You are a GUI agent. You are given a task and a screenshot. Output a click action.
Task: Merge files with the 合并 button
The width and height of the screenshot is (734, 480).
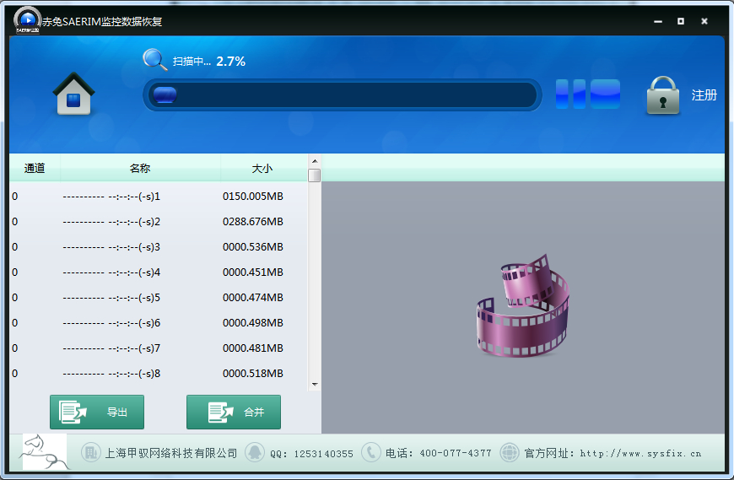[234, 412]
